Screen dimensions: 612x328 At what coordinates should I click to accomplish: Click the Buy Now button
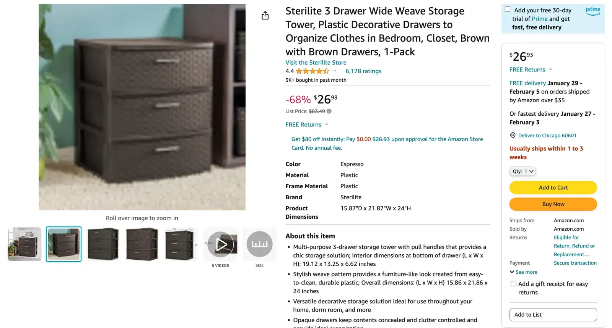coord(553,204)
